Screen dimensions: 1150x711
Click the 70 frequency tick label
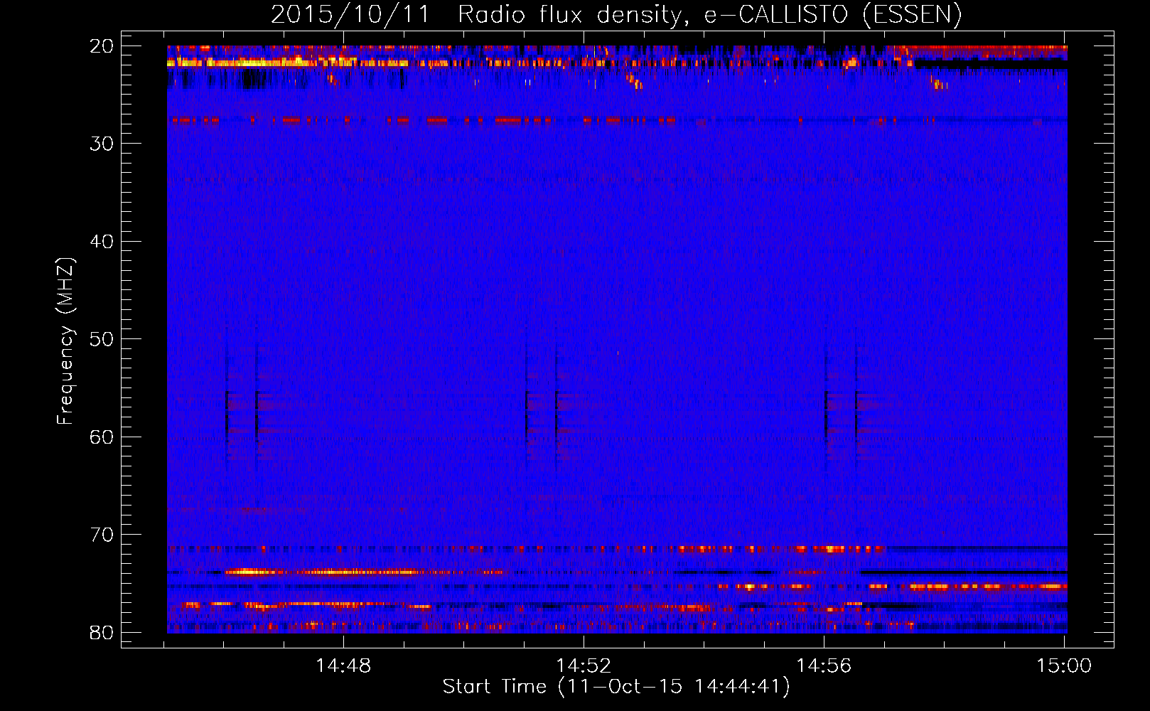pyautogui.click(x=102, y=535)
